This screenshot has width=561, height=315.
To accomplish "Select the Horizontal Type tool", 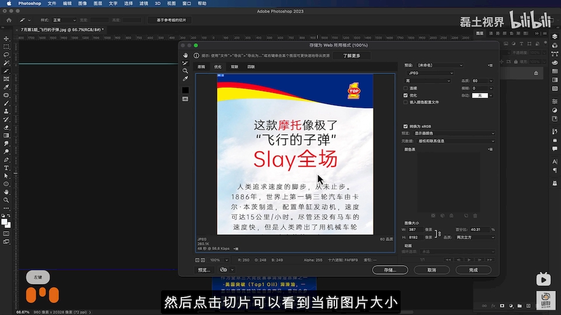I will click(x=6, y=168).
